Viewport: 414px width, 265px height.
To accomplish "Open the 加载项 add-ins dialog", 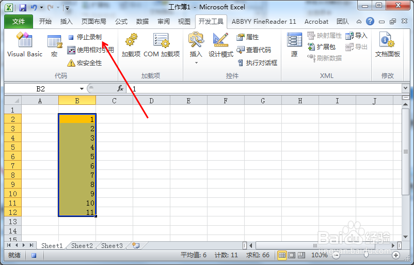I will 131,44.
